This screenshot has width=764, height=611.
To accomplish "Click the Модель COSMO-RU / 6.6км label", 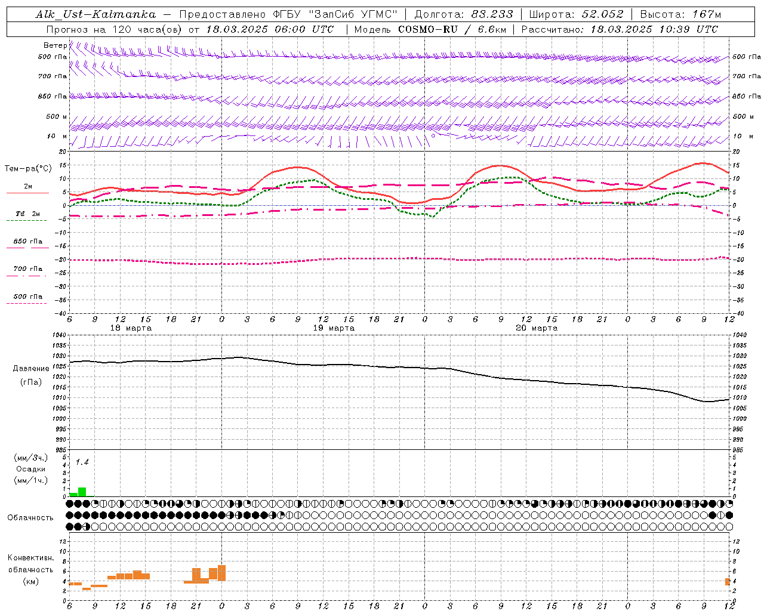I will (430, 29).
